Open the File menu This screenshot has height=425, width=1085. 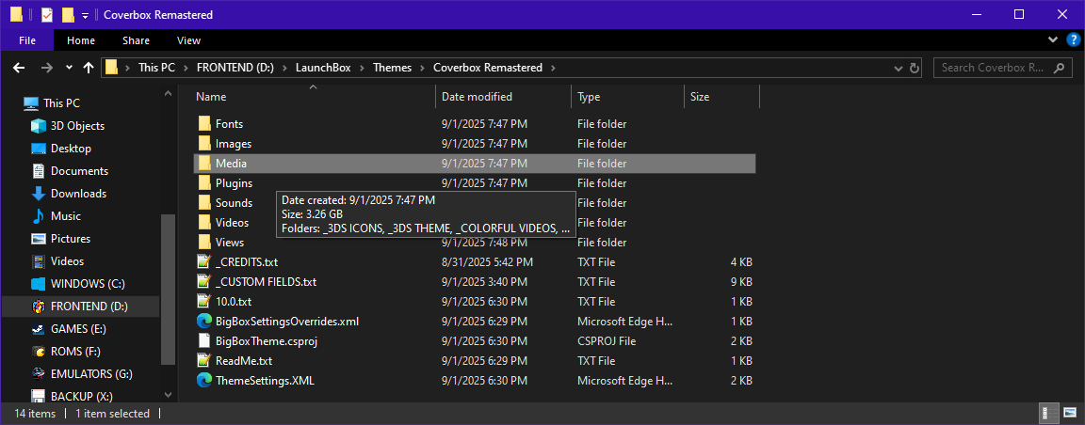click(27, 40)
